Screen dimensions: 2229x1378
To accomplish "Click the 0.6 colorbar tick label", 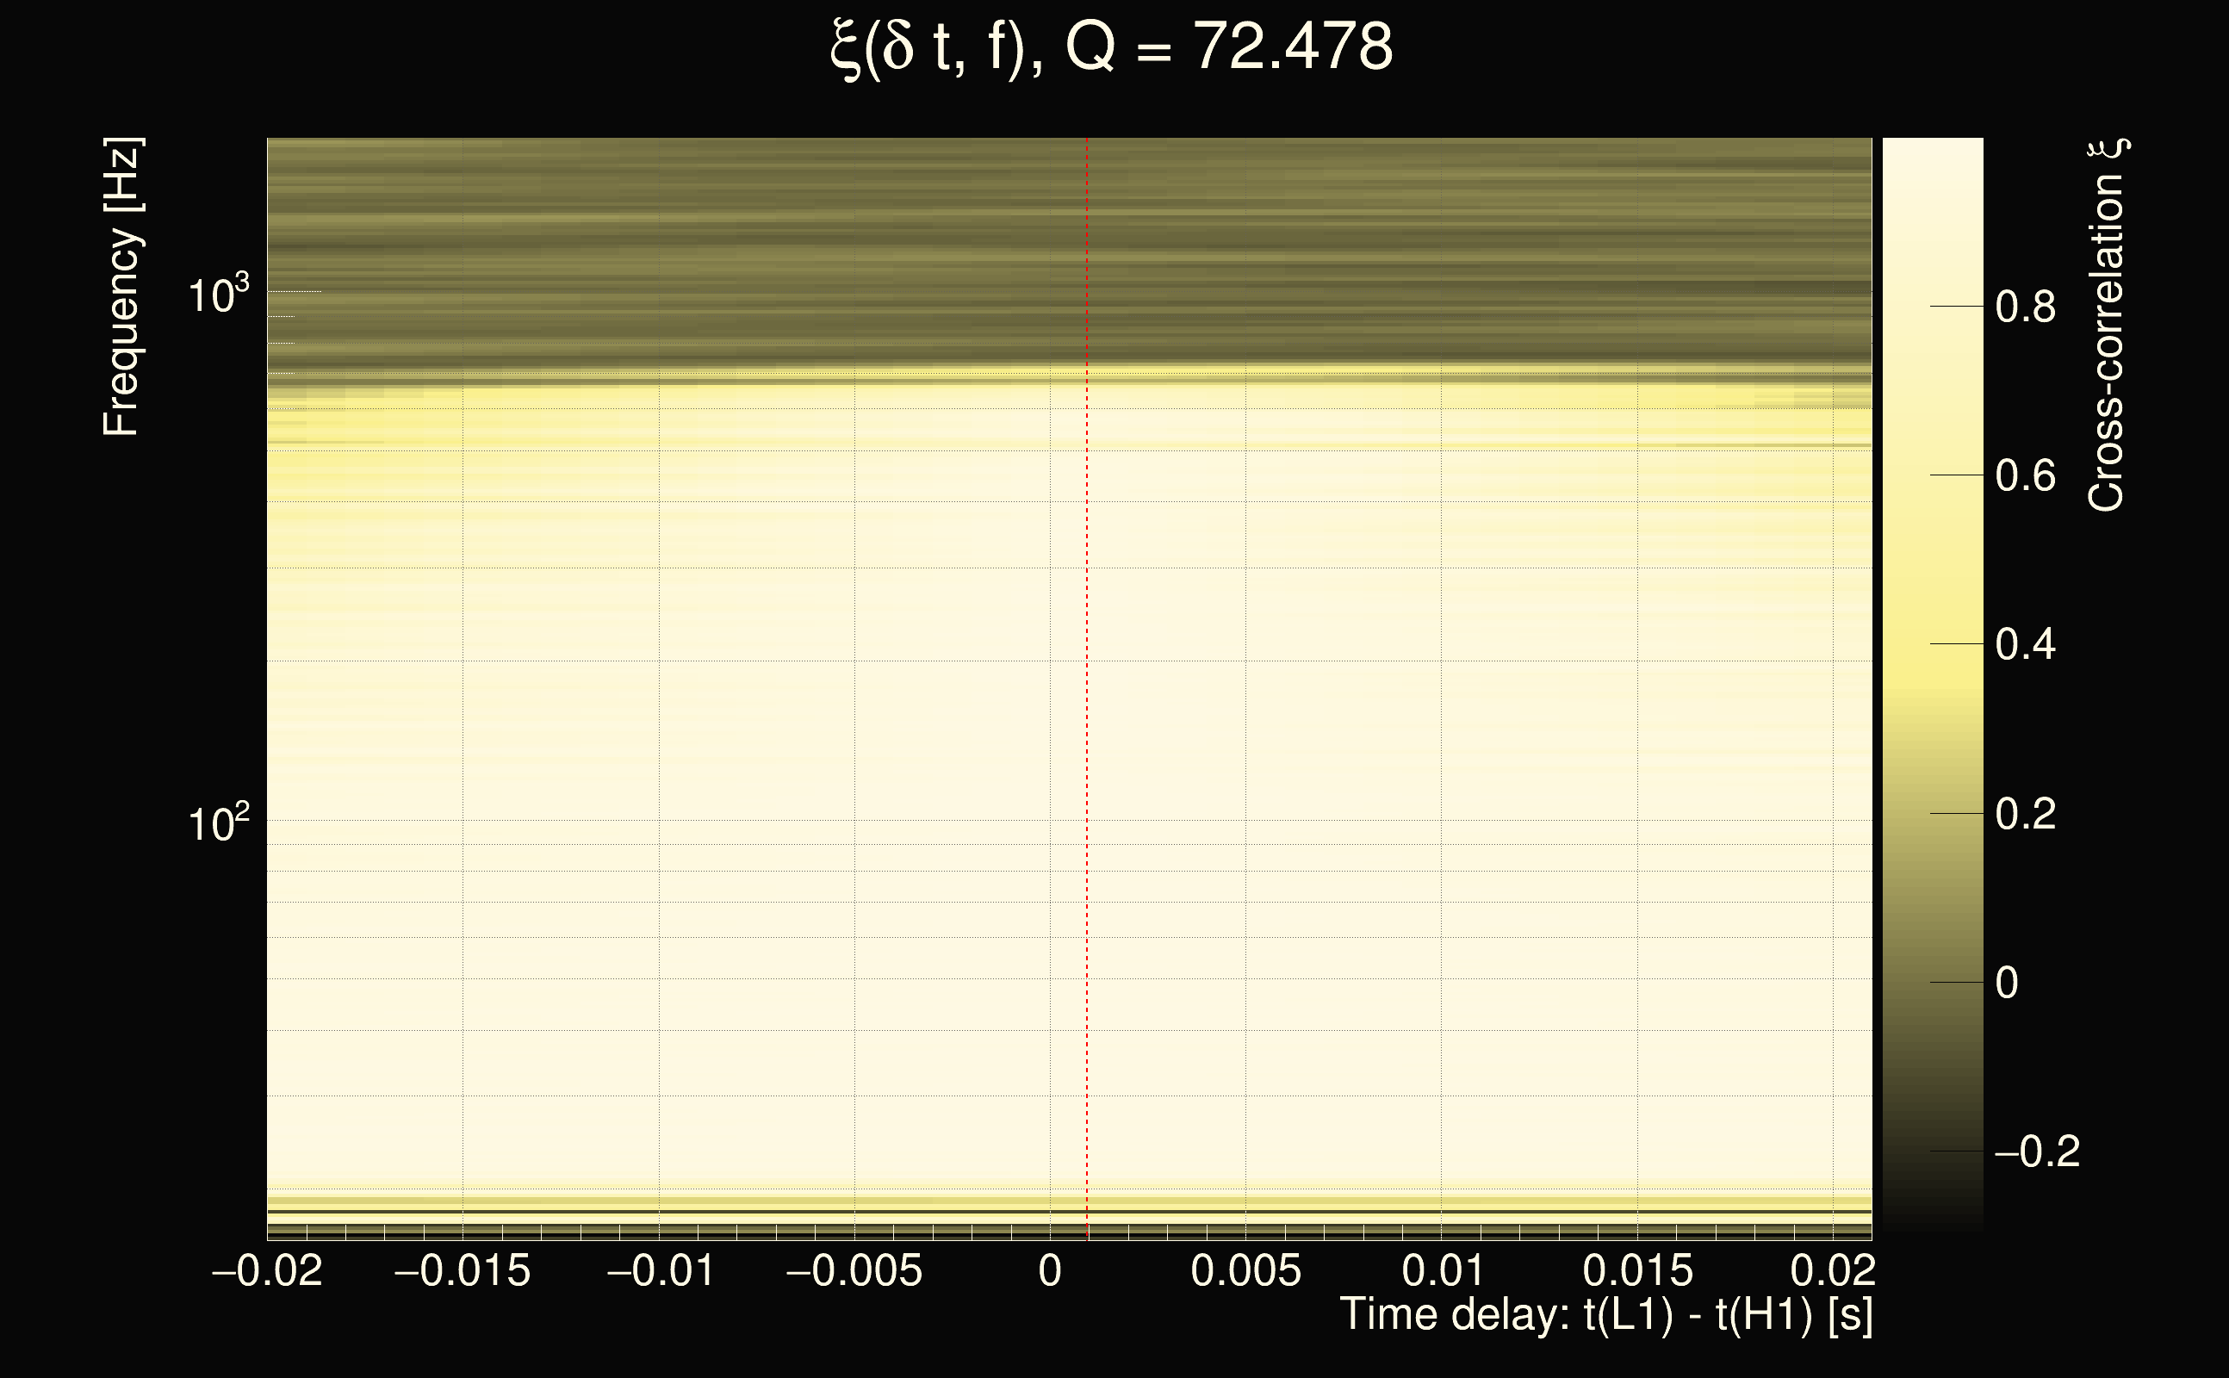I will [2025, 475].
